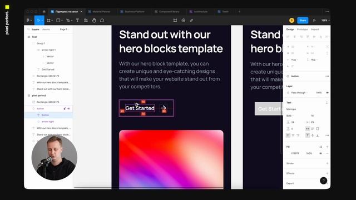Open the Resources components tool
The width and height of the screenshot is (356, 200).
tap(86, 21)
